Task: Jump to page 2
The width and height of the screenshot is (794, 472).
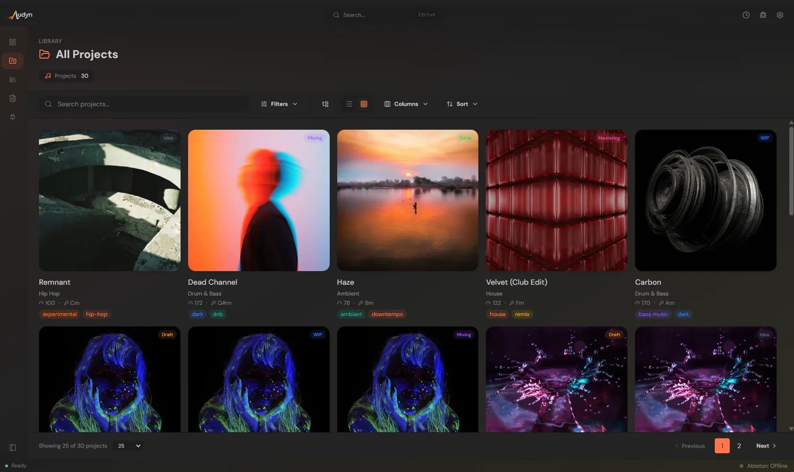Action: click(x=739, y=446)
